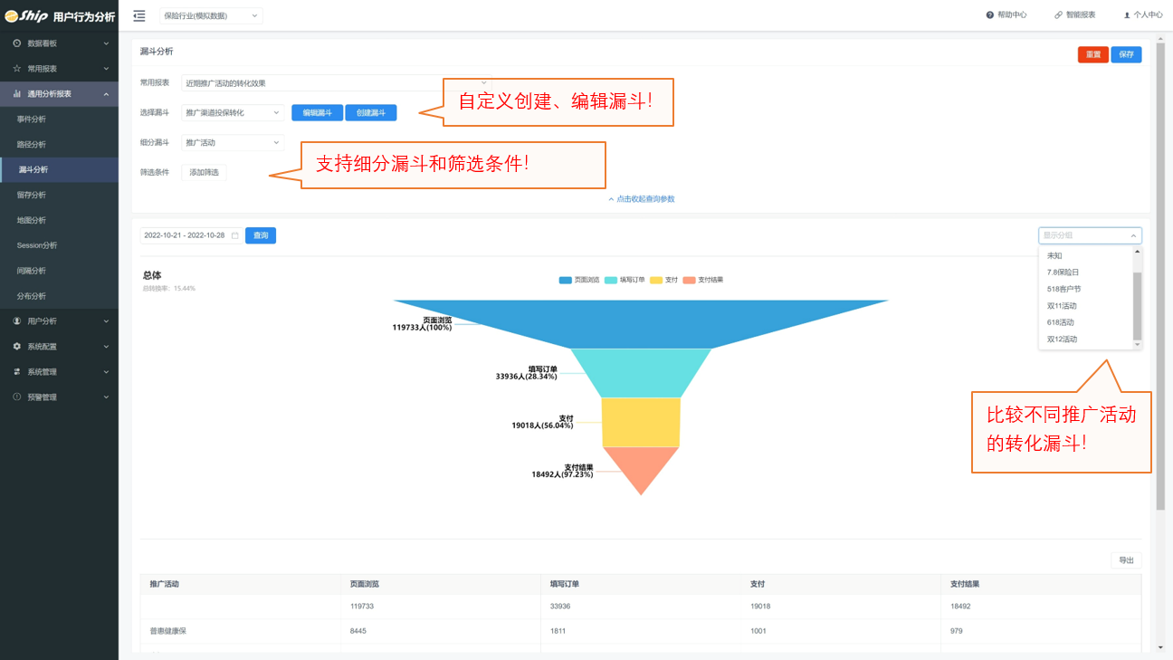Image resolution: width=1173 pixels, height=660 pixels.
Task: Click the 预警管理 alert icon
Action: (x=16, y=397)
